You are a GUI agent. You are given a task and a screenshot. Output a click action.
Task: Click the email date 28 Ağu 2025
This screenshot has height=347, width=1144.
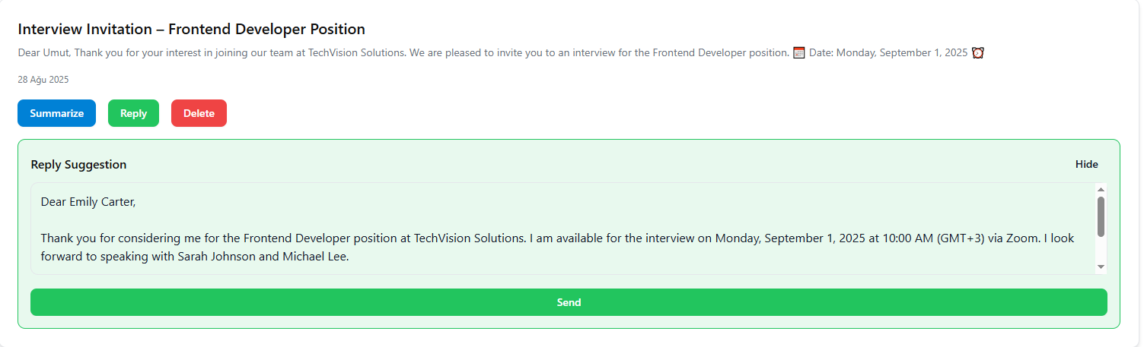click(43, 79)
